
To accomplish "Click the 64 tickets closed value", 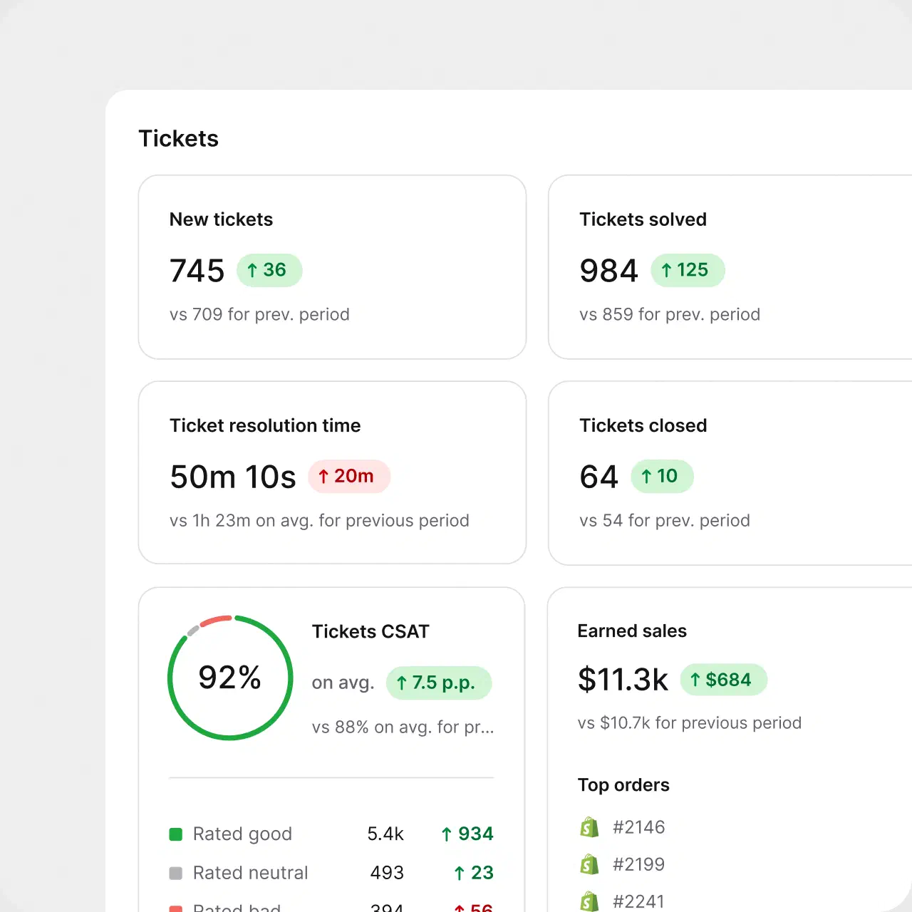I will [598, 477].
